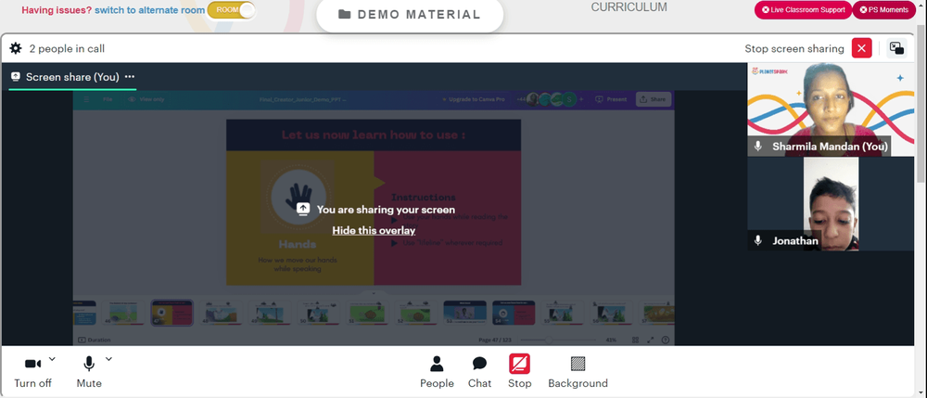Image resolution: width=927 pixels, height=398 pixels.
Task: Stop screen sharing via red X
Action: pos(861,48)
